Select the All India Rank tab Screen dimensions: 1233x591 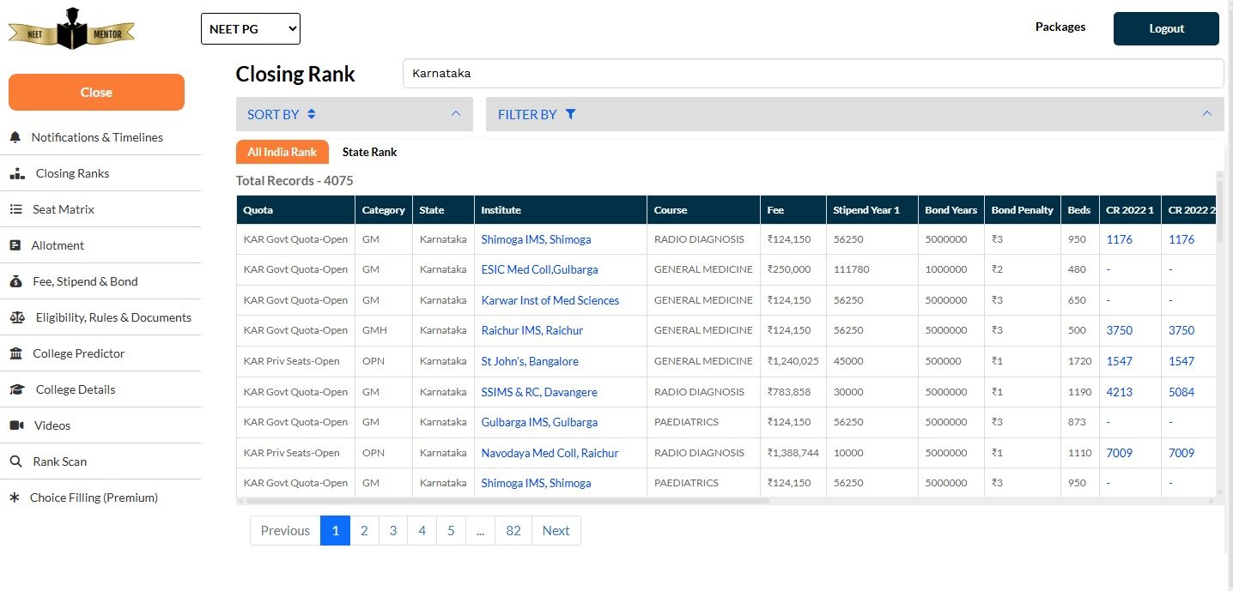pos(282,152)
